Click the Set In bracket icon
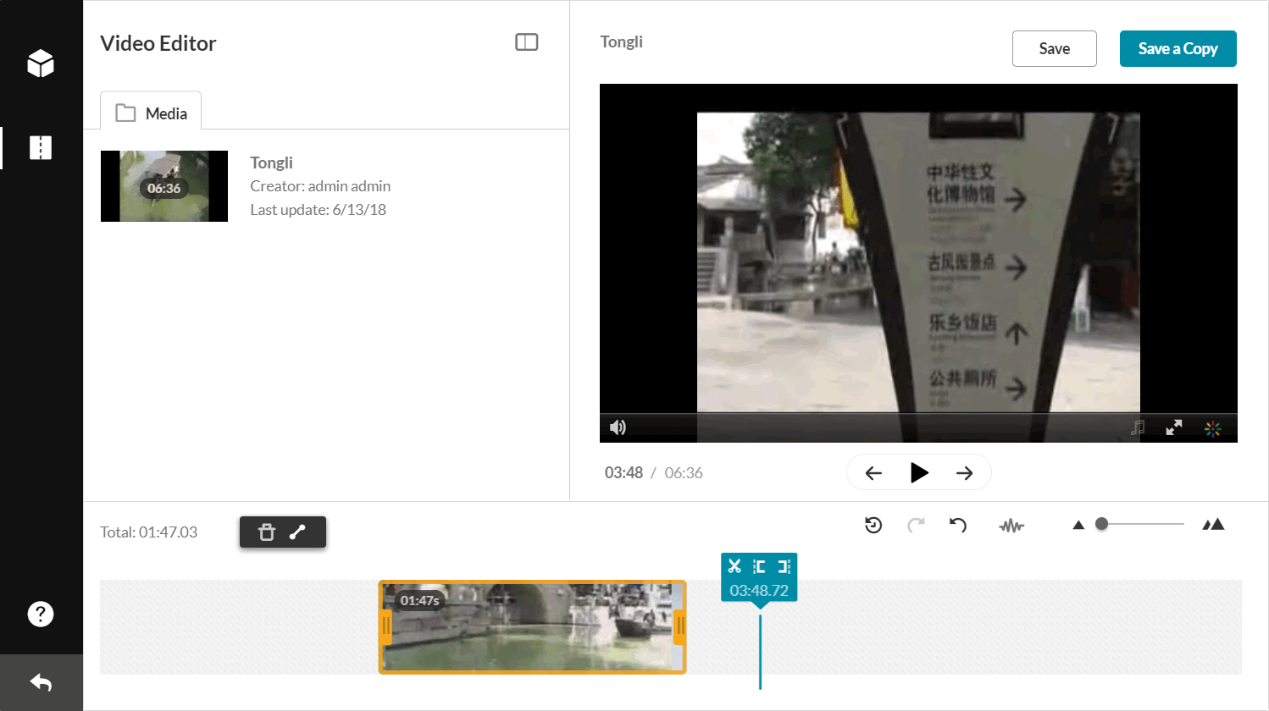The height and width of the screenshot is (711, 1269). click(x=759, y=566)
